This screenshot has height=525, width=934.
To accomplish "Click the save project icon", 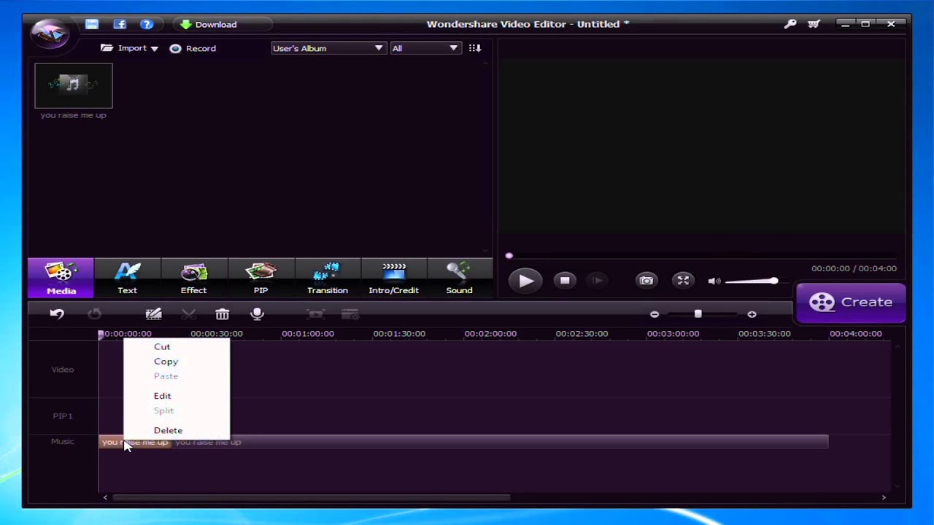I will (x=92, y=24).
